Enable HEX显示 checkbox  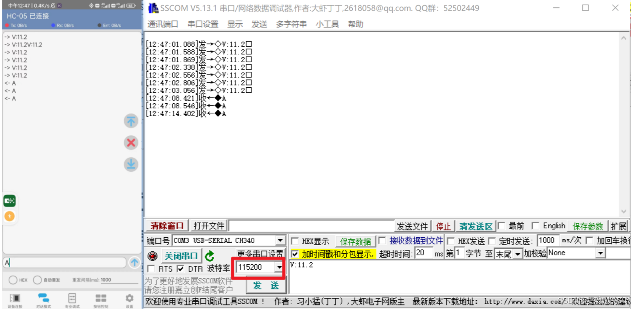pos(295,241)
